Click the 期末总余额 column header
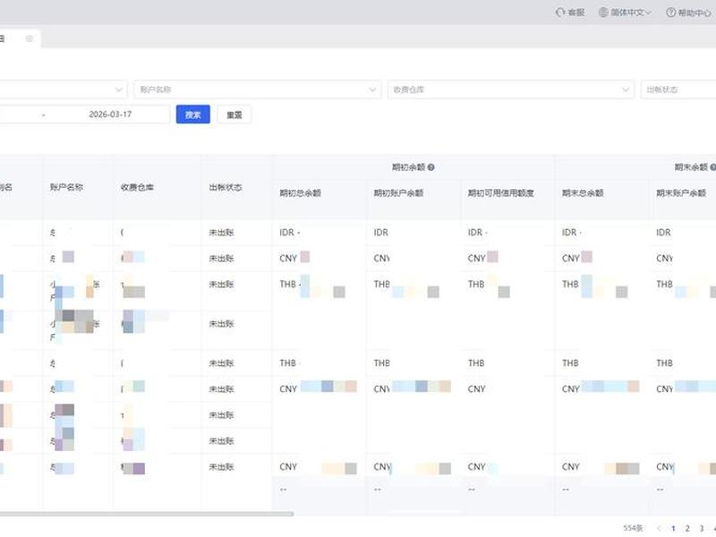 584,193
